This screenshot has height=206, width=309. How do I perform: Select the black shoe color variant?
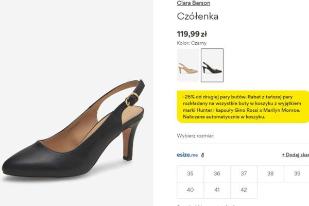(212, 65)
